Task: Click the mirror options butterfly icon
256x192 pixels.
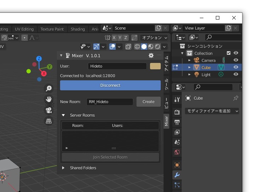Action: (x=107, y=38)
